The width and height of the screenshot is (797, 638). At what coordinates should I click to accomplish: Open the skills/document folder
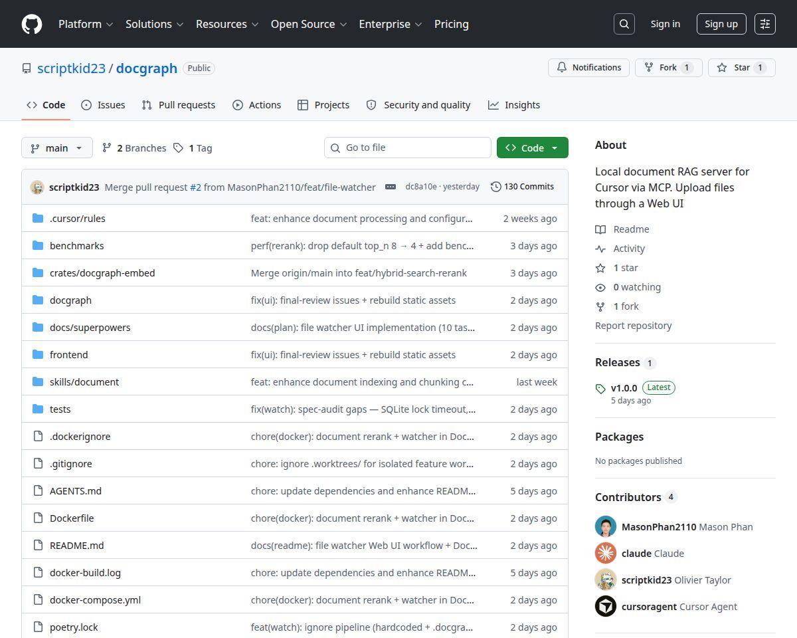84,381
